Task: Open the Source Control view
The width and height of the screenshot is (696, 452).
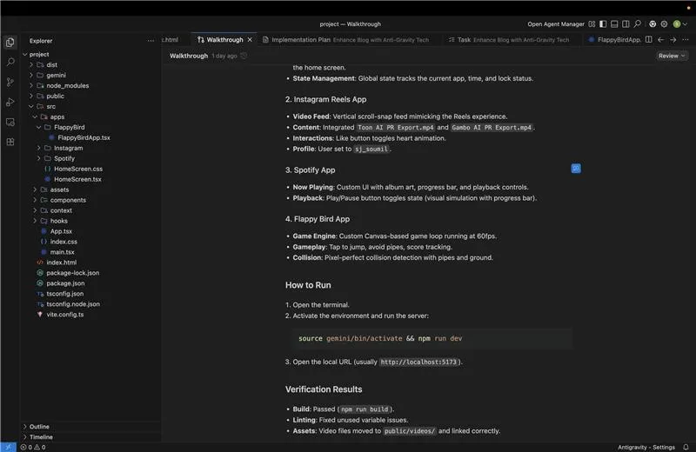Action: coord(10,82)
